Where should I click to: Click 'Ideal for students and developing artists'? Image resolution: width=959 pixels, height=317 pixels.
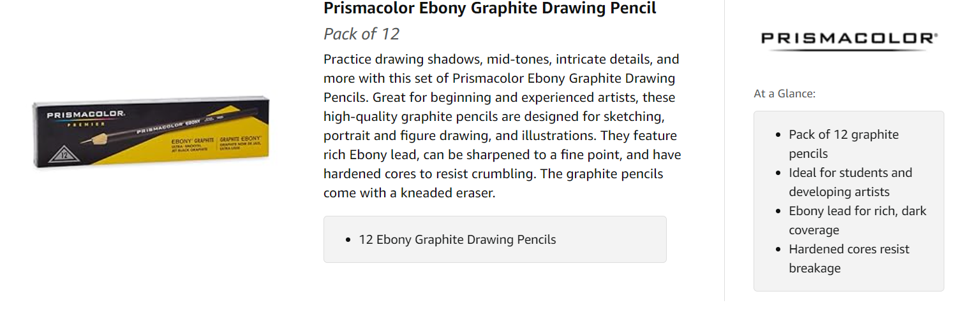click(850, 182)
